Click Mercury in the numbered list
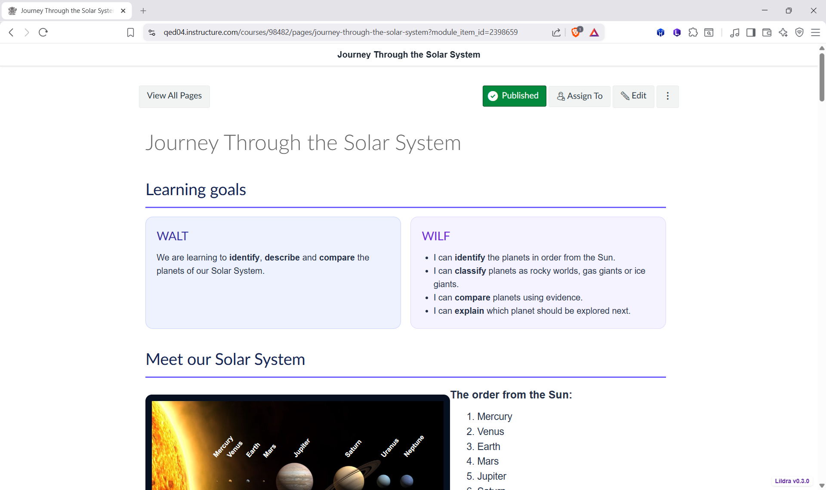Viewport: 826px width, 490px height. pos(495,416)
